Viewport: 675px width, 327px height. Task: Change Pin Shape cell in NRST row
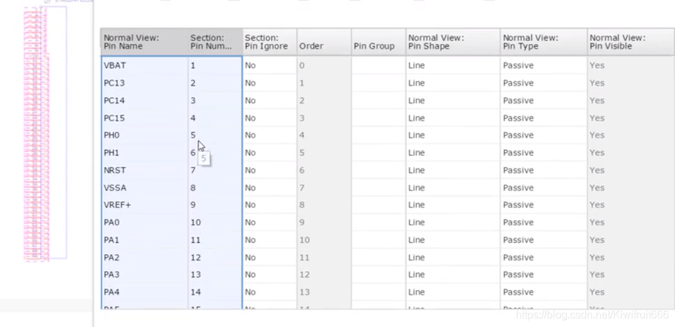(451, 171)
